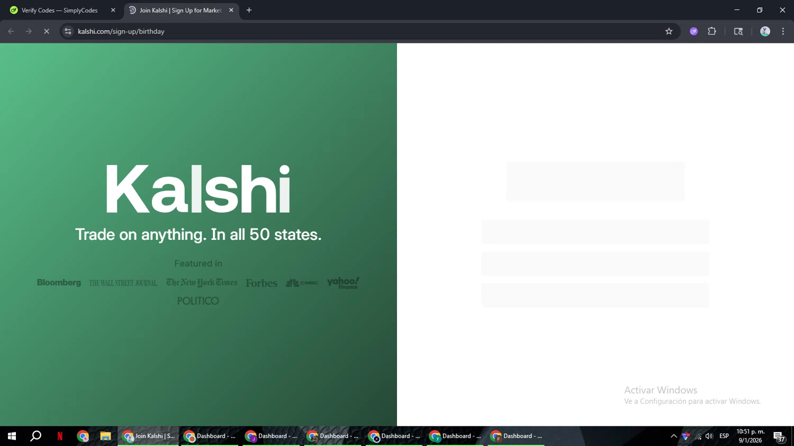Open the notification center with 37 badge

(x=779, y=436)
